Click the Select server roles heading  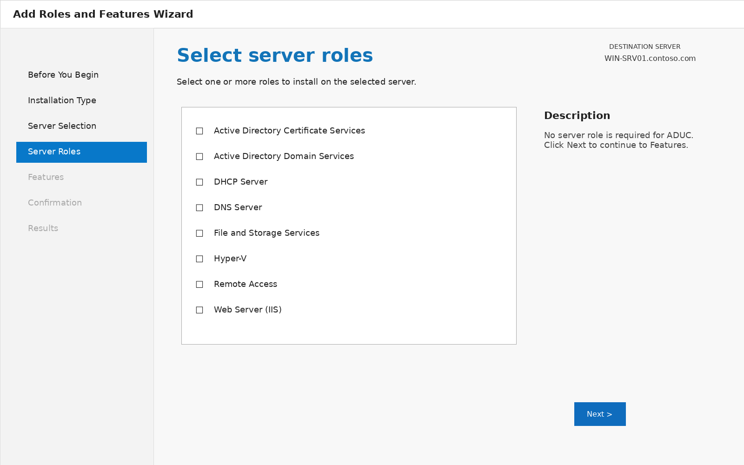pyautogui.click(x=275, y=55)
